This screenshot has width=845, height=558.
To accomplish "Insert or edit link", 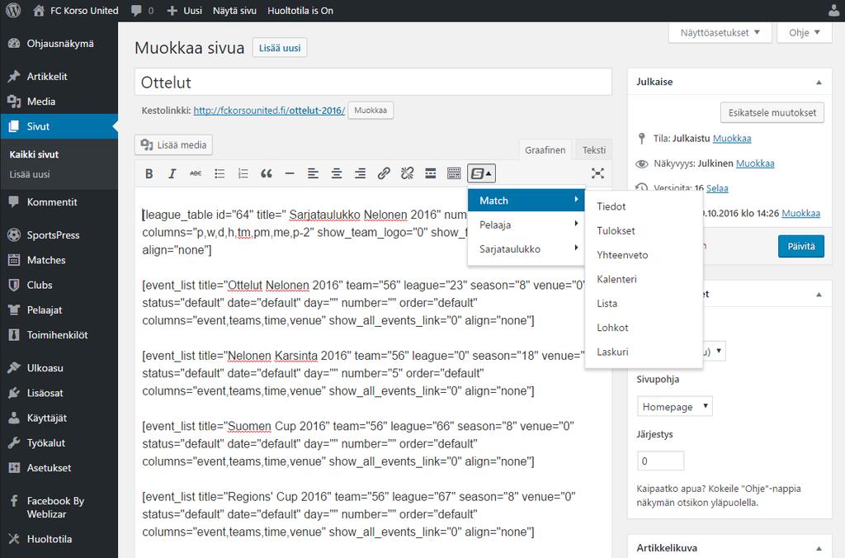I will click(x=384, y=173).
